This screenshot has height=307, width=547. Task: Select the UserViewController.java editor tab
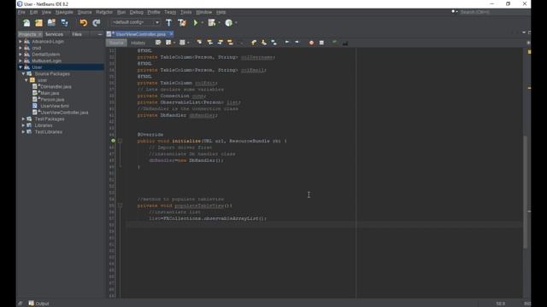pyautogui.click(x=140, y=34)
